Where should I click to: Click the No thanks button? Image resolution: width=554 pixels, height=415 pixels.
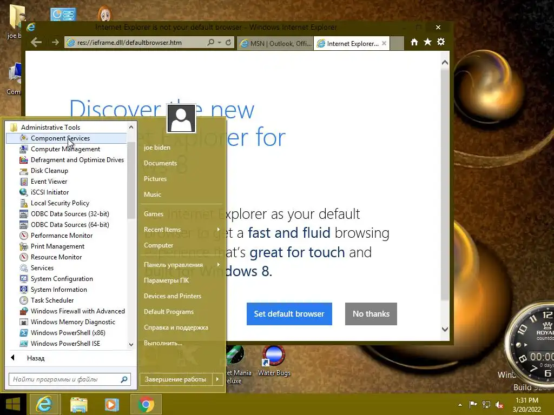[x=371, y=314]
